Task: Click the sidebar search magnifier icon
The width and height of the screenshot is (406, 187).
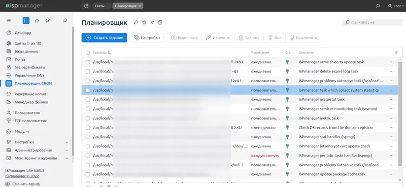Action: [x=65, y=20]
